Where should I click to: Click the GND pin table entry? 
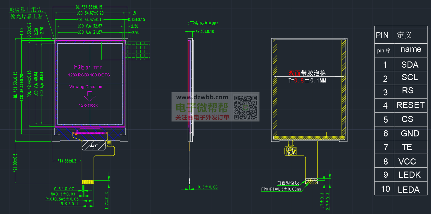click(x=410, y=133)
